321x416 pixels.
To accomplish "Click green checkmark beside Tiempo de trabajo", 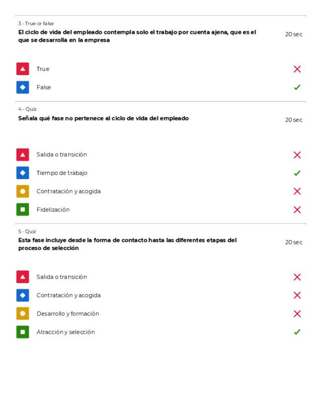I will (x=297, y=173).
